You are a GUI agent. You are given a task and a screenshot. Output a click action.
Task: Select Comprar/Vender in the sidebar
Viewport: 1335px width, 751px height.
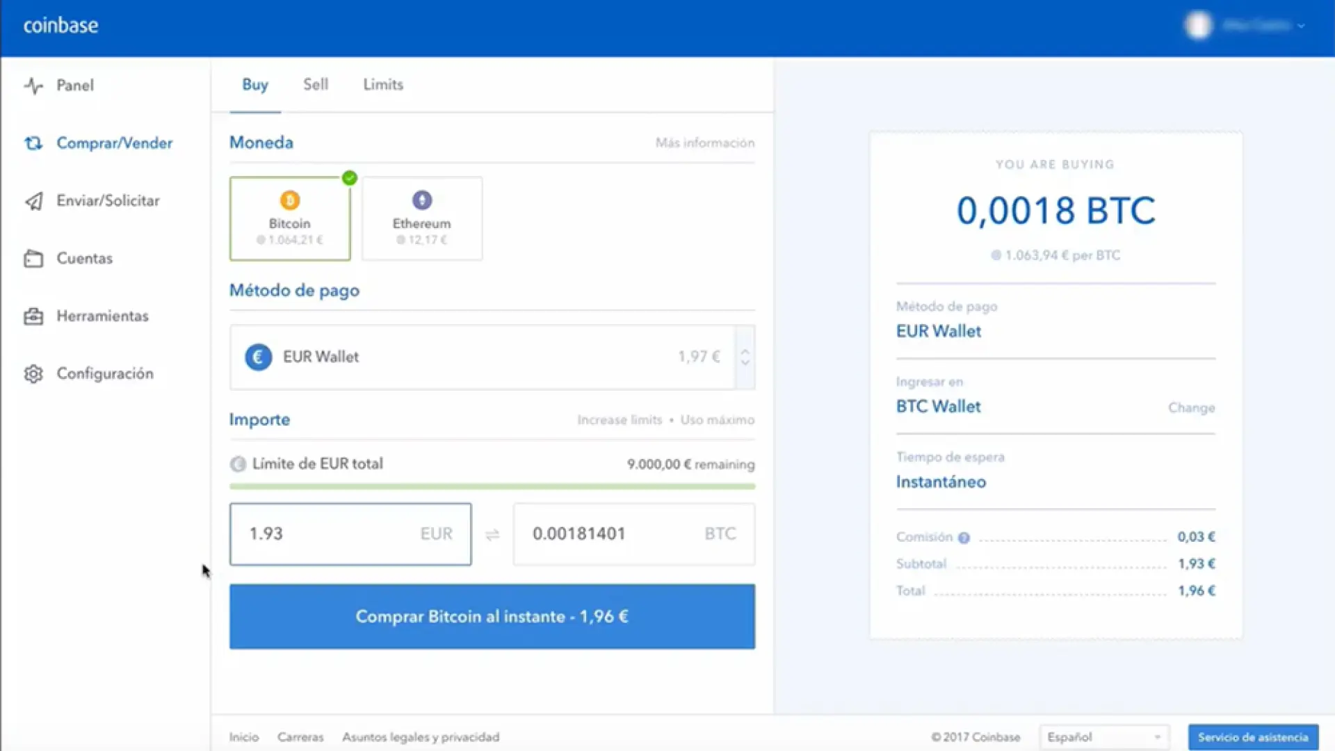click(x=114, y=143)
